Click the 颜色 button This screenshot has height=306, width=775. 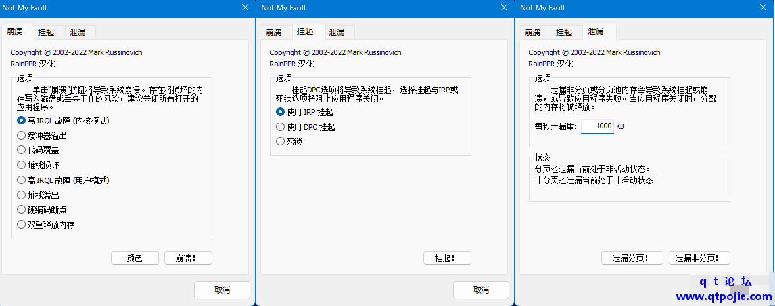[135, 258]
